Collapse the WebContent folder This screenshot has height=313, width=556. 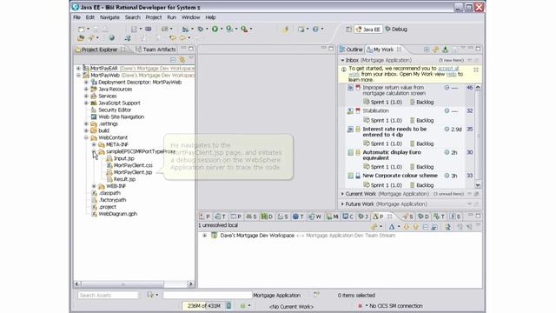point(86,137)
